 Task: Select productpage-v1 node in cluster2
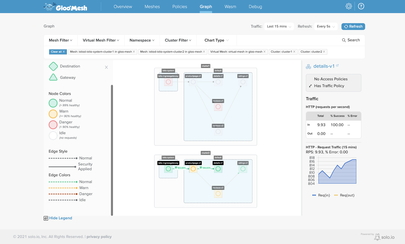[193, 169]
